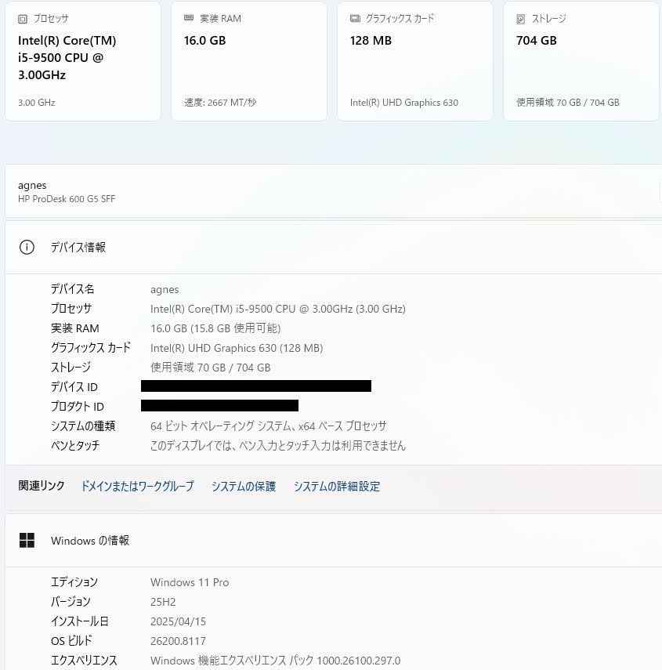
Task: Click the storage disk icon in fourth card
Action: click(521, 19)
